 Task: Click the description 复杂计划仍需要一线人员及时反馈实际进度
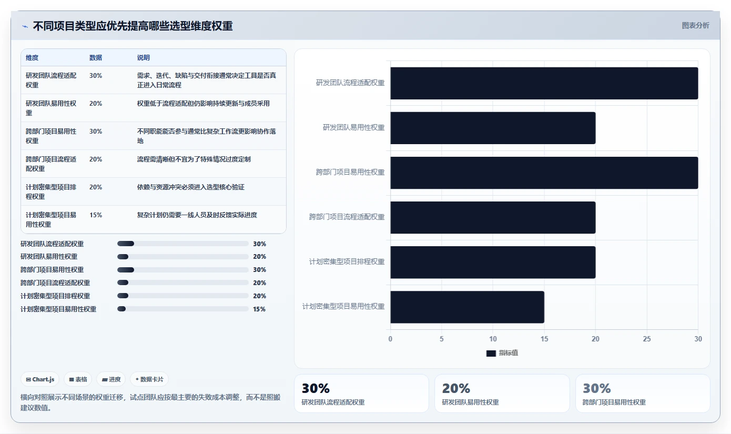197,215
